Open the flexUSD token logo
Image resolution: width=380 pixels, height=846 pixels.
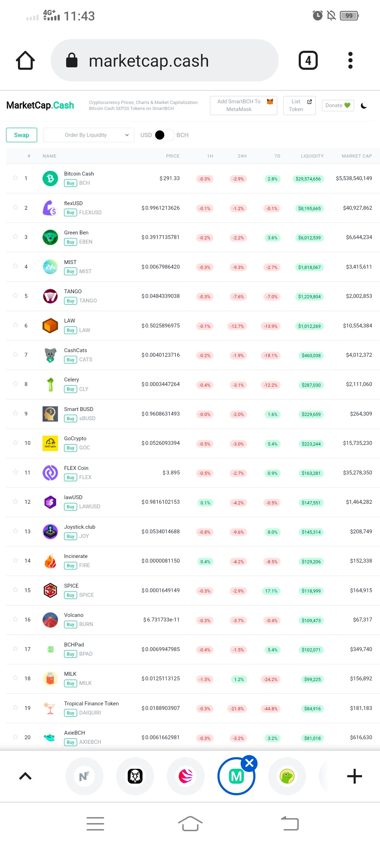tap(50, 208)
